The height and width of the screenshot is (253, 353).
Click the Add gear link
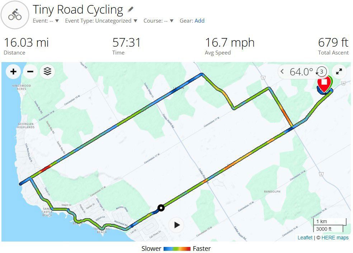click(199, 21)
